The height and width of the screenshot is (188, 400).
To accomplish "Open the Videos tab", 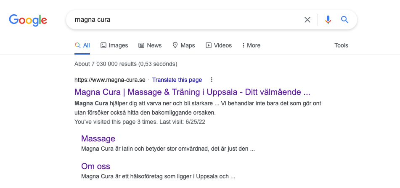I will (219, 46).
